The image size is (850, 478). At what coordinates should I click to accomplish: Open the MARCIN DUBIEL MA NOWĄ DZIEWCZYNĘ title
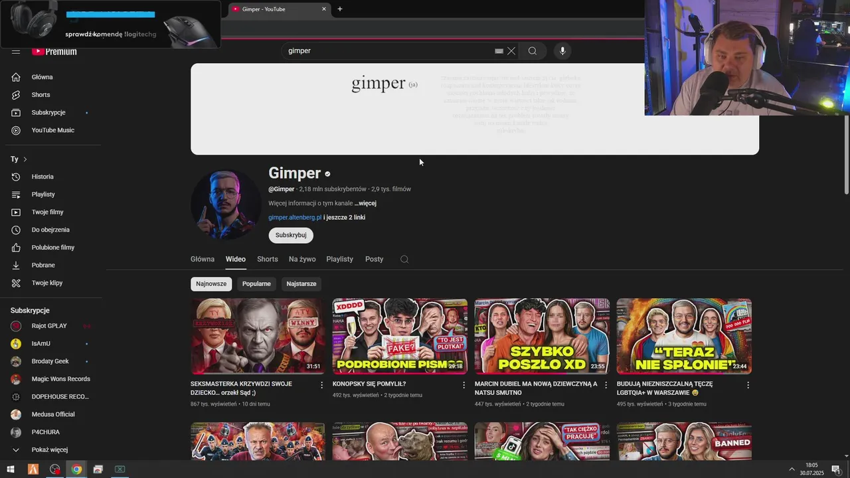[x=536, y=388]
